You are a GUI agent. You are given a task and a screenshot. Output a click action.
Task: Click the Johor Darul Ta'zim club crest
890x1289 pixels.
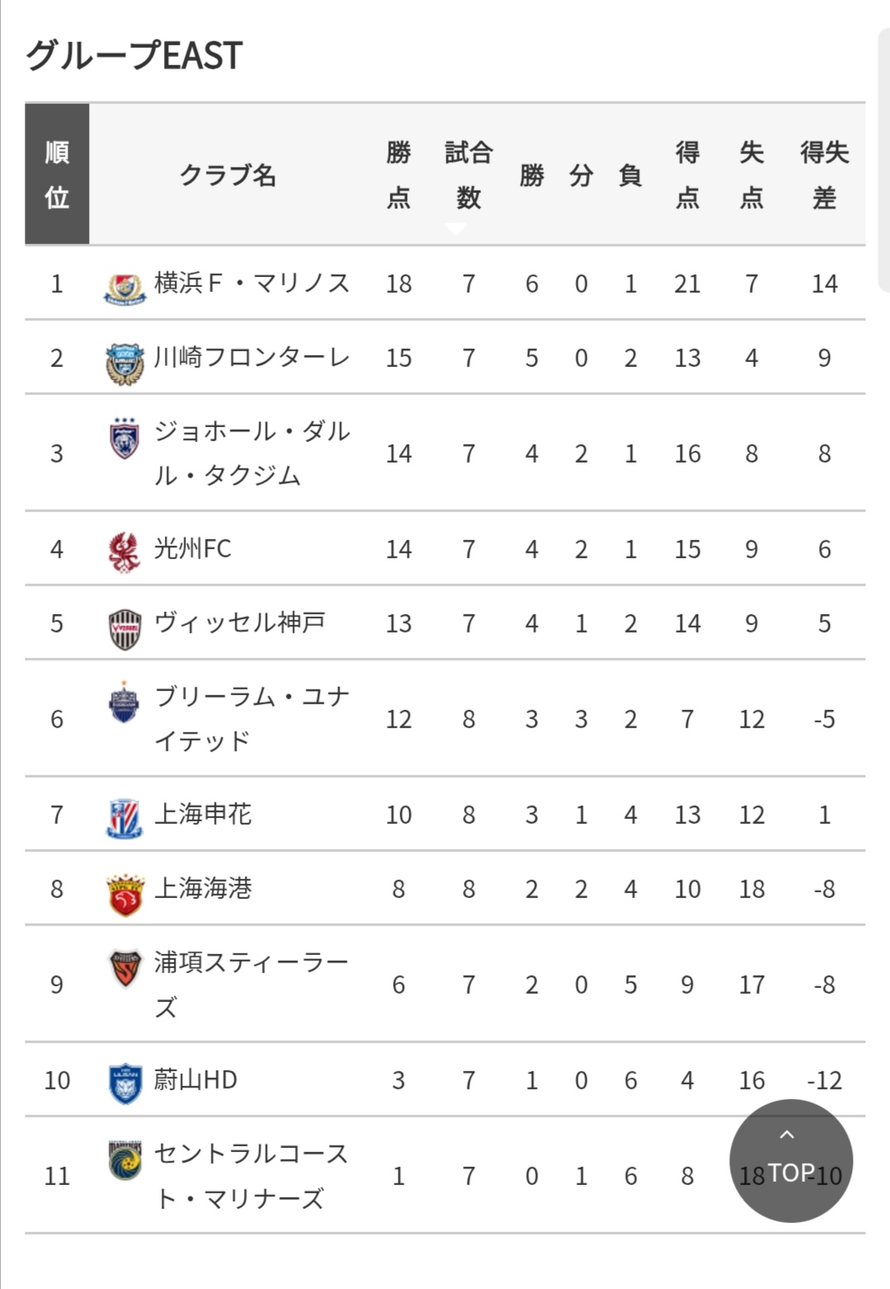coord(124,438)
